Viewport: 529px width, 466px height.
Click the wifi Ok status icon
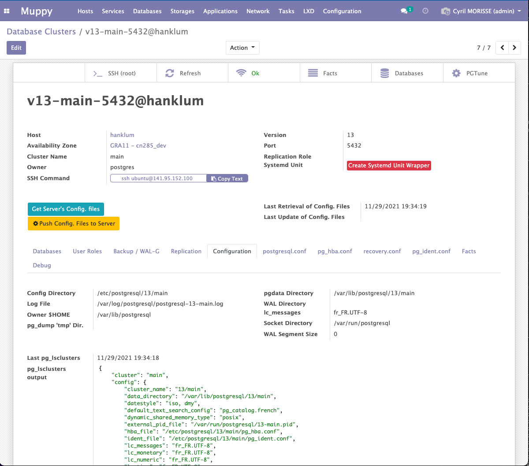241,74
